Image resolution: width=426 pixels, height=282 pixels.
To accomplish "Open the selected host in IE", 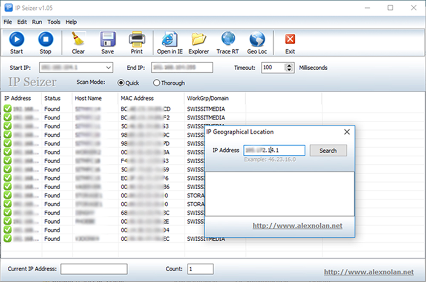I will pos(170,43).
